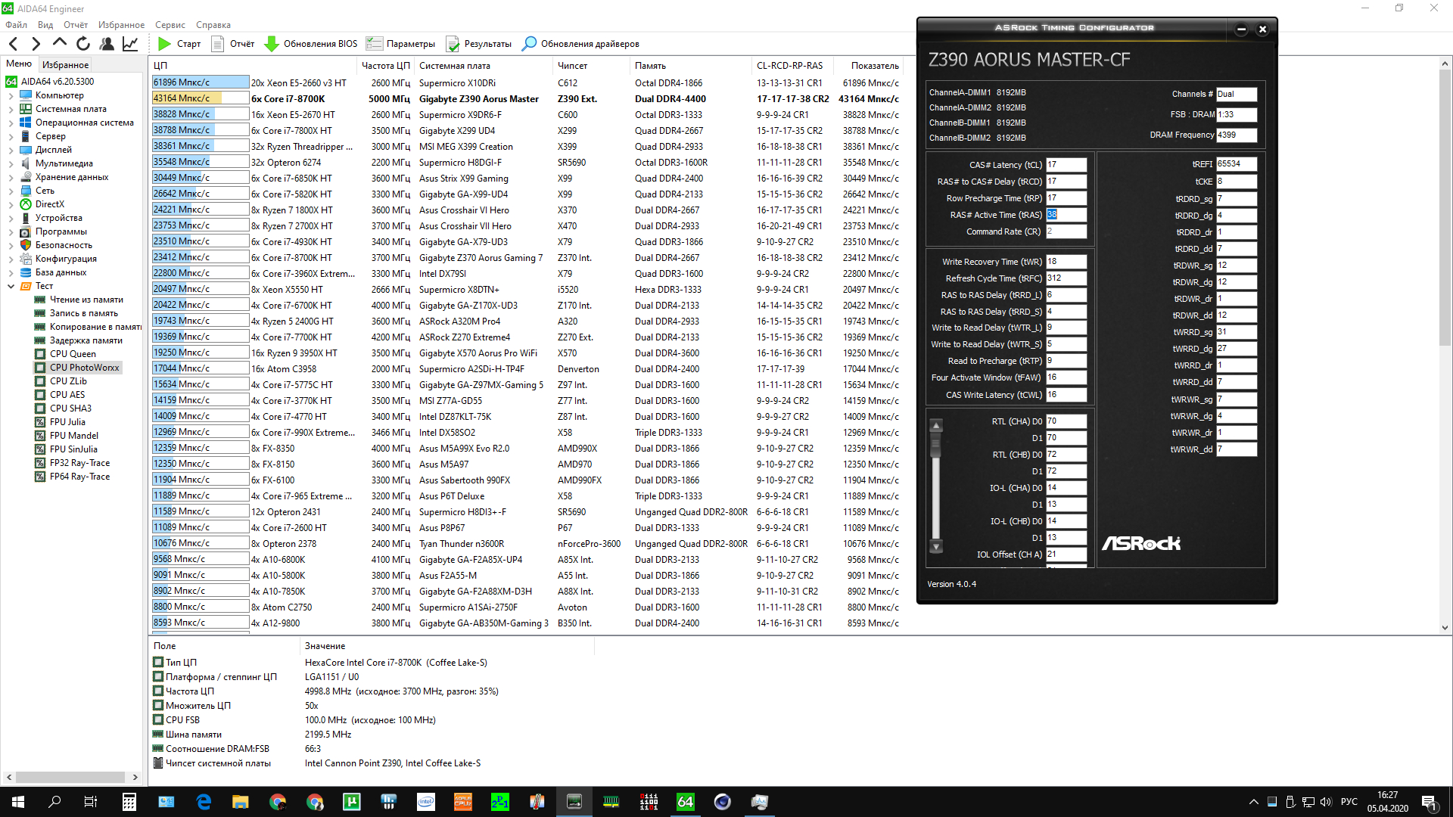
Task: Open the graph chart toolbar icon
Action: click(x=130, y=44)
